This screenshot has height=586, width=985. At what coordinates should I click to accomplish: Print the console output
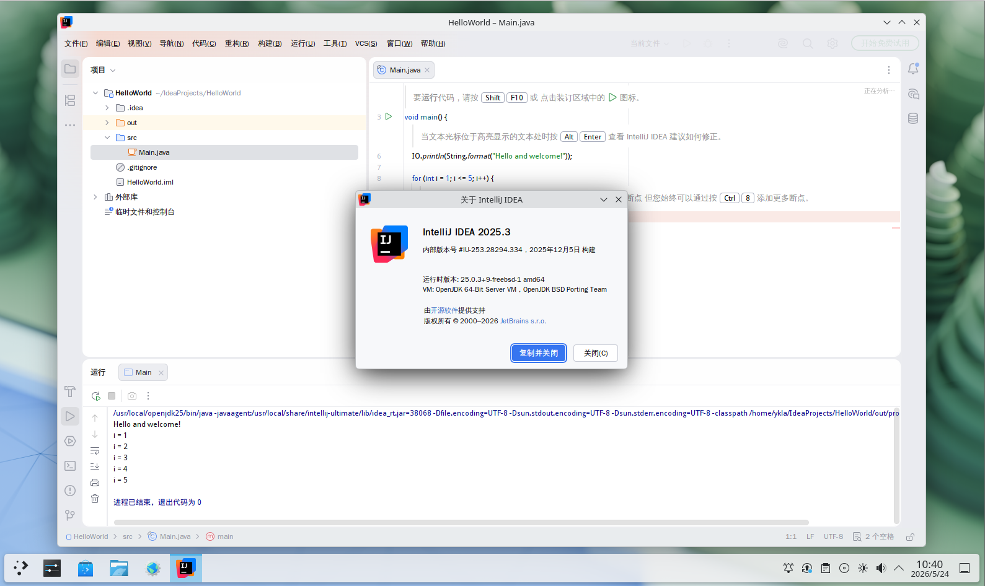tap(95, 483)
